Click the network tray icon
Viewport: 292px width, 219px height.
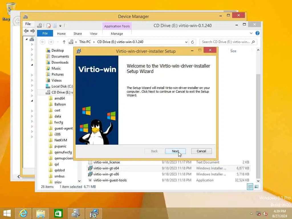coord(258,214)
